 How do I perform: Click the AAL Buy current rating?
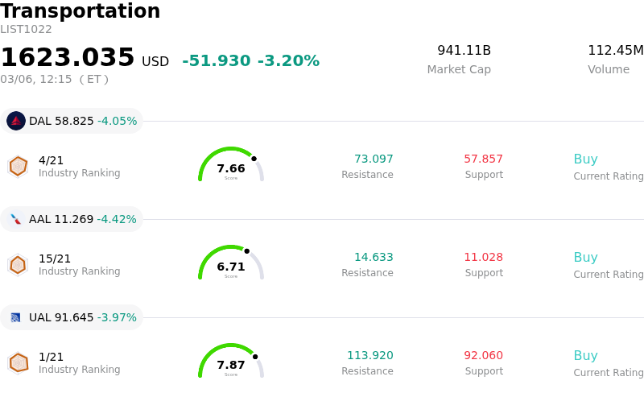pyautogui.click(x=585, y=258)
